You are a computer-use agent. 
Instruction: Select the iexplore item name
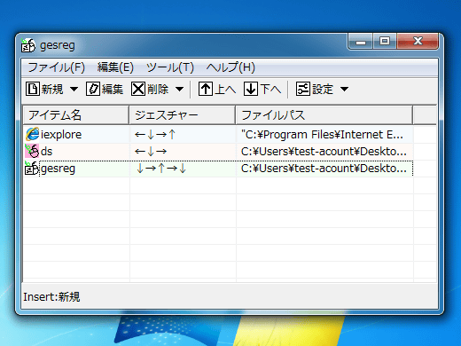(x=61, y=135)
